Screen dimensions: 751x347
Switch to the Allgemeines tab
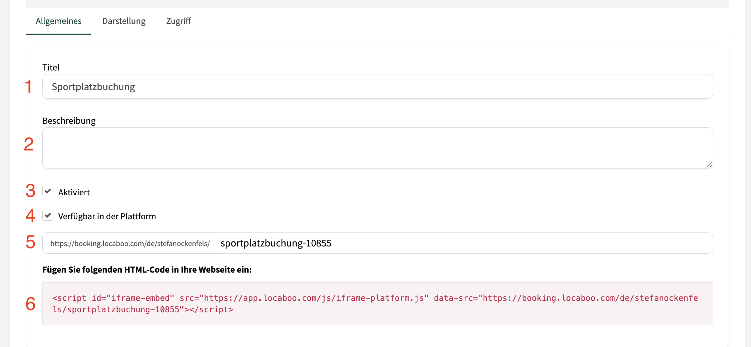(58, 21)
